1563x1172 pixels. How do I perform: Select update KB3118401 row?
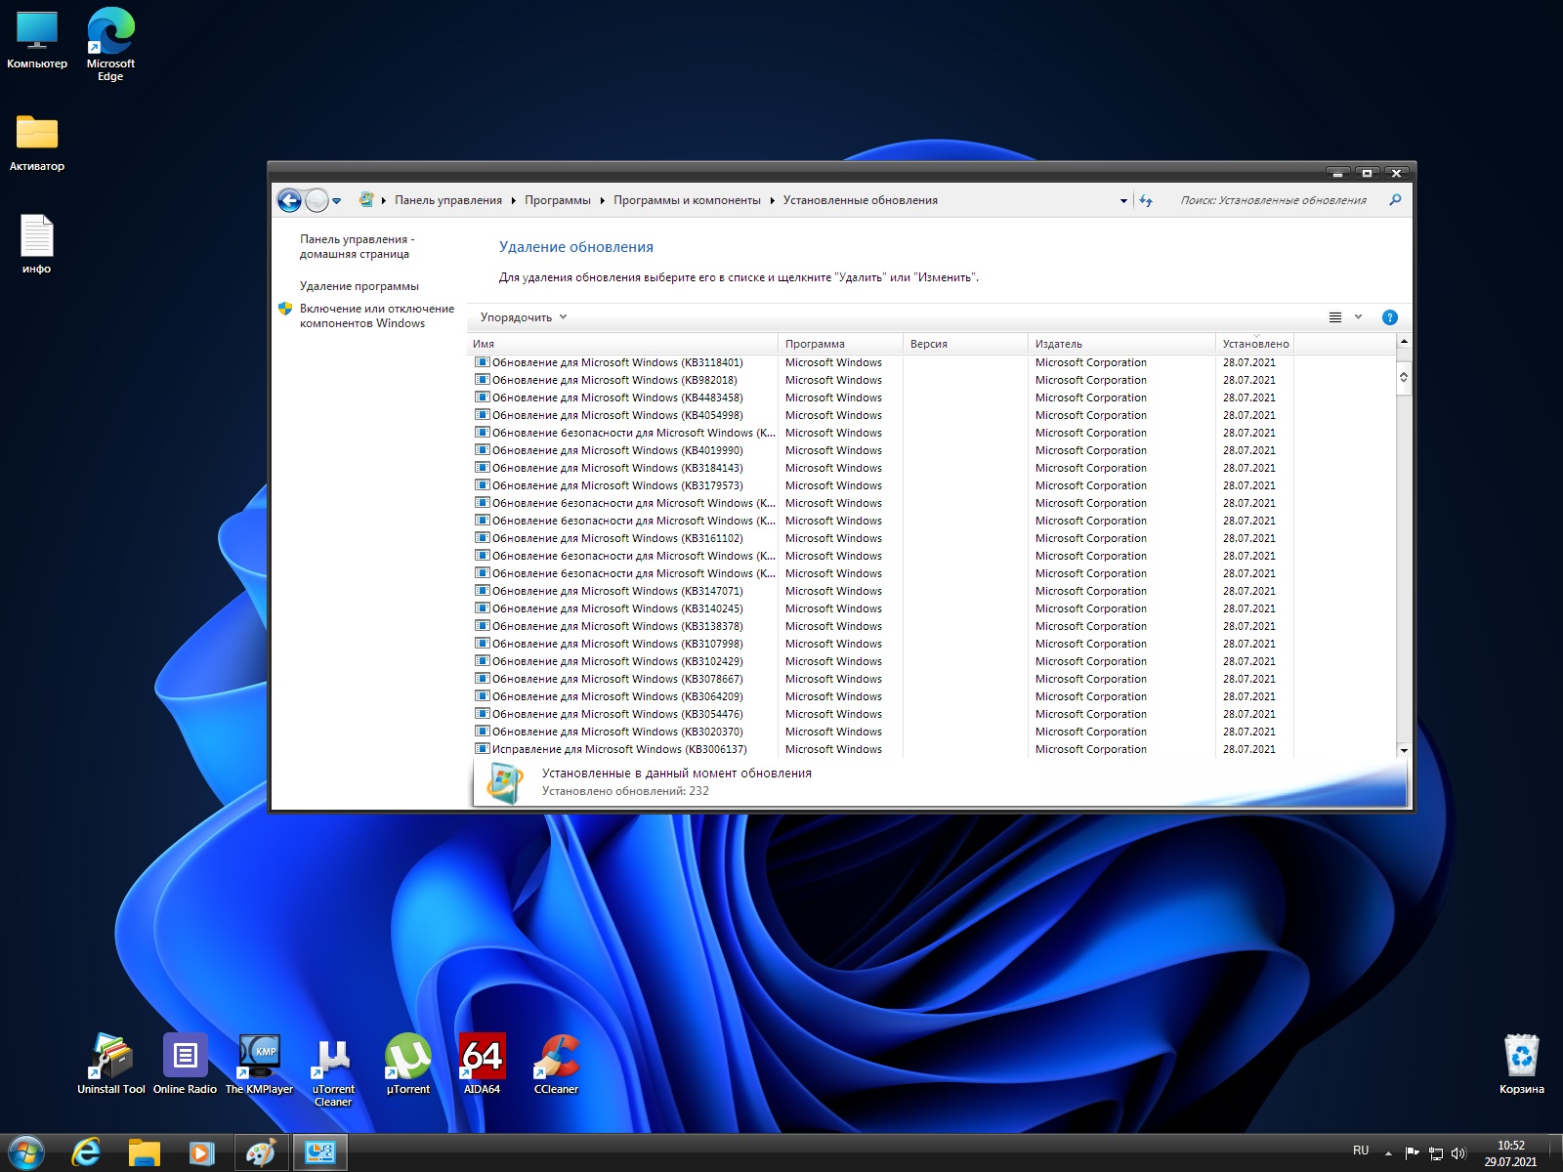click(x=883, y=362)
